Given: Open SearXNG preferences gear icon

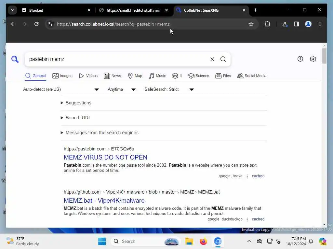Looking at the screenshot, I should (313, 59).
